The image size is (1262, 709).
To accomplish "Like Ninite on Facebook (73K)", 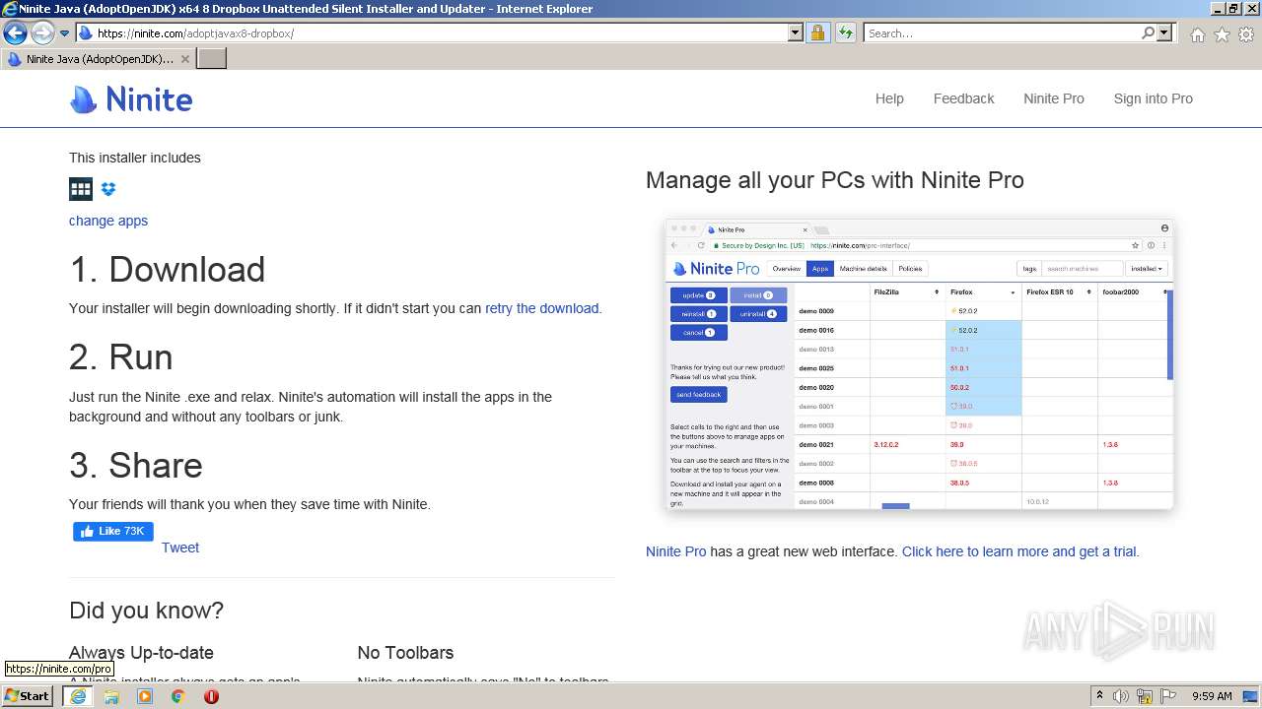I will point(113,532).
